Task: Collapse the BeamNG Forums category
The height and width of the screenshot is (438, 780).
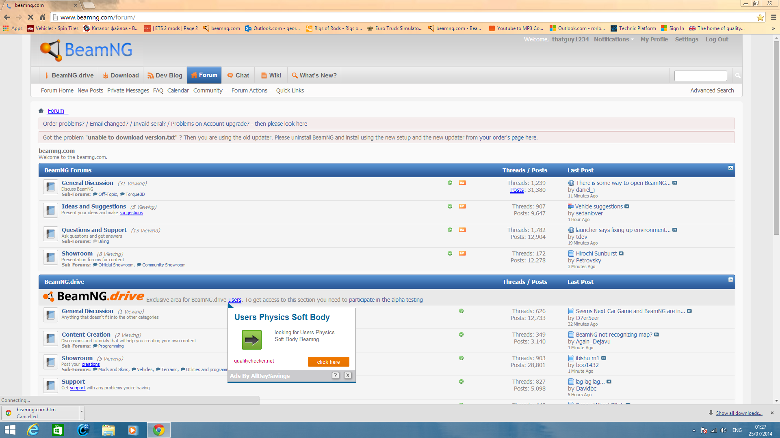Action: click(730, 168)
